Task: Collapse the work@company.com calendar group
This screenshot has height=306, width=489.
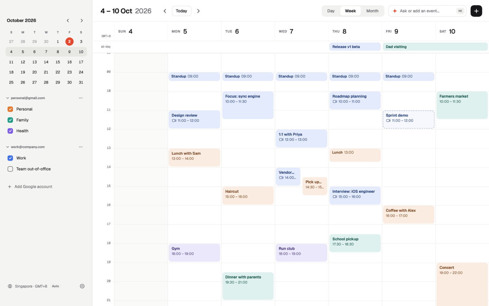Action: (x=8, y=147)
